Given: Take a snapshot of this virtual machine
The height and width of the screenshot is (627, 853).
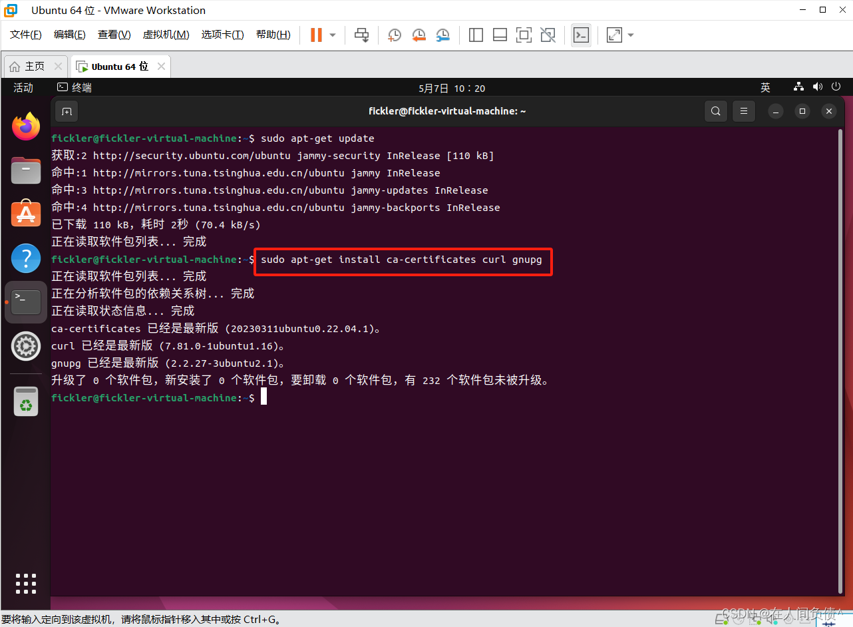Looking at the screenshot, I should [395, 35].
